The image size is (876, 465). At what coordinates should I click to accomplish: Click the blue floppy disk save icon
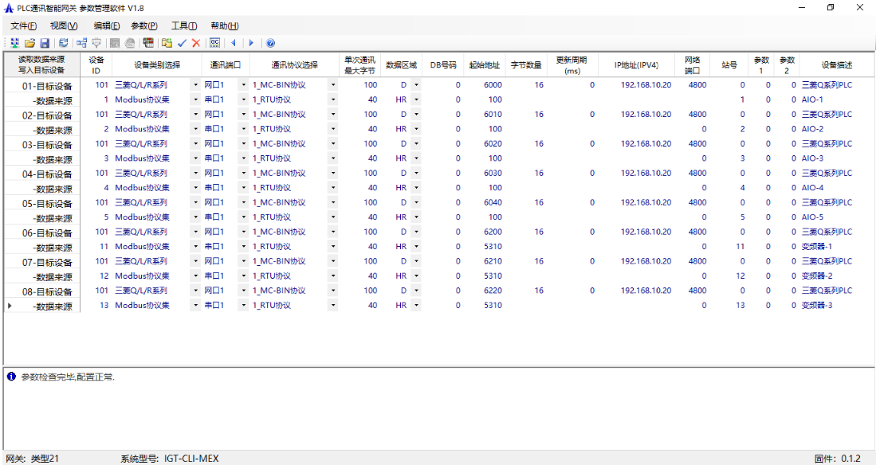pyautogui.click(x=45, y=43)
